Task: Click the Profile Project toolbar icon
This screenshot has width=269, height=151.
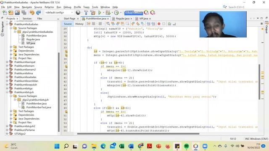Action: (116, 13)
